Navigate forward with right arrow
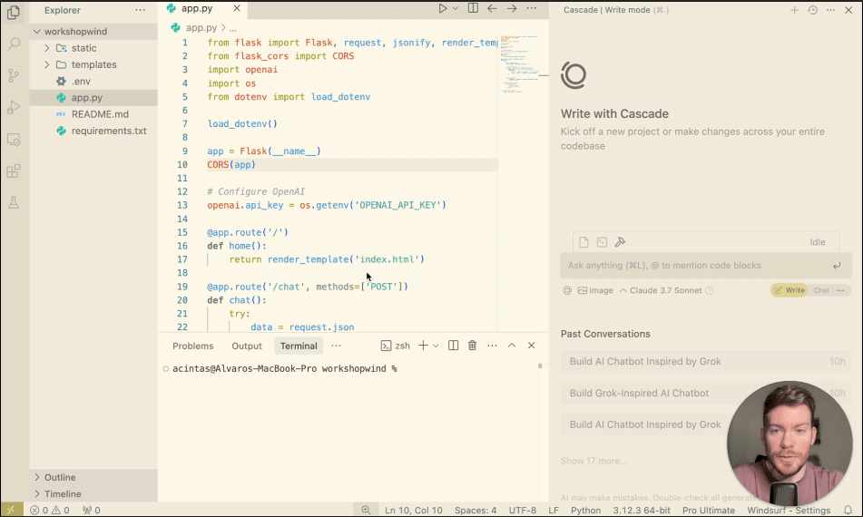 coord(512,8)
